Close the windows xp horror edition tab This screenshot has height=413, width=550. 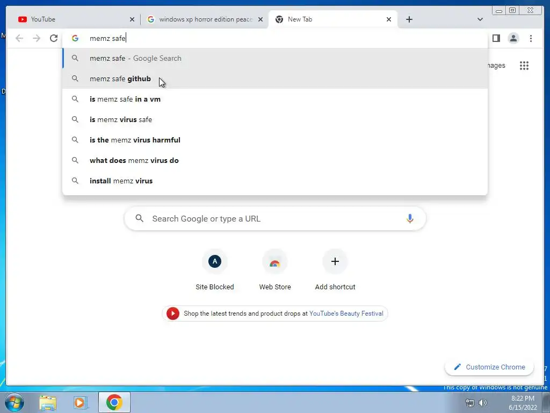(x=260, y=19)
